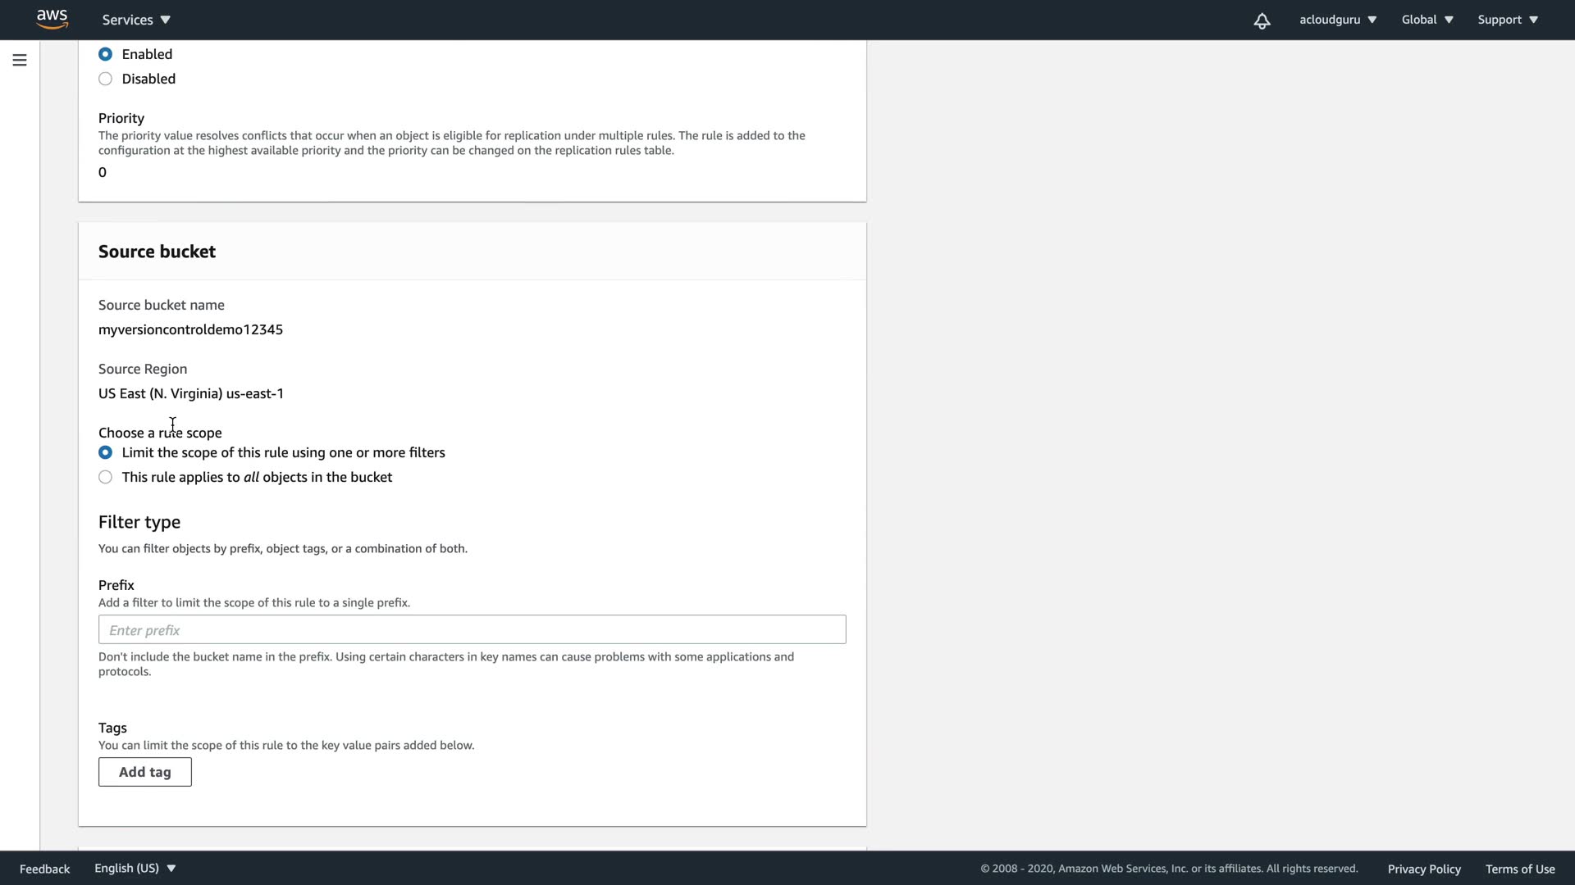Open the notifications bell icon
1575x885 pixels.
(x=1262, y=20)
